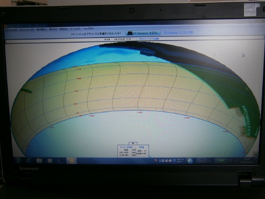The height and width of the screenshot is (199, 265).
Task: Click the taskbar clock and date
Action: pos(247,160)
